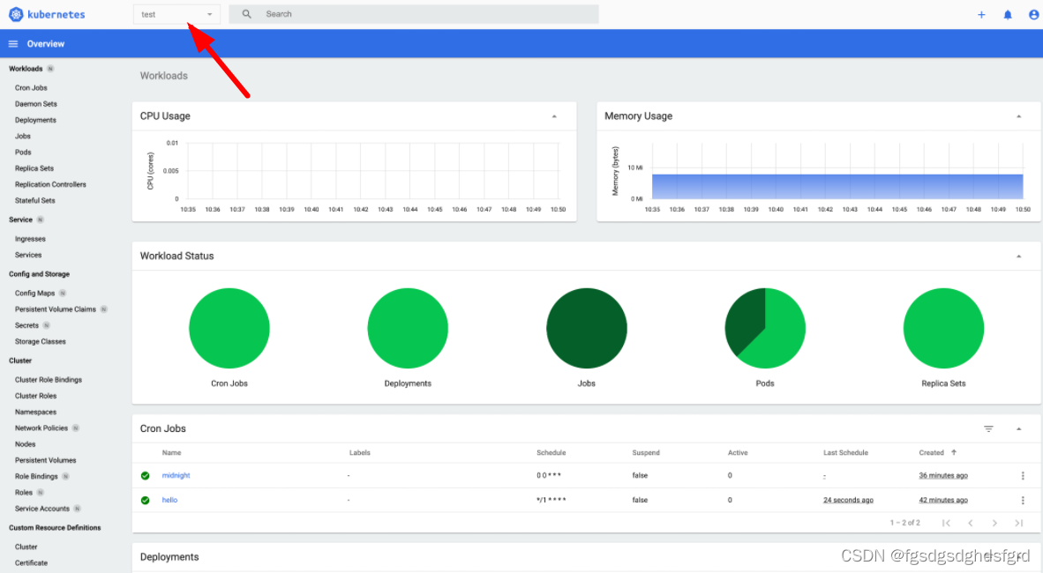
Task: Click the Replica Sets status pie chart
Action: (943, 329)
